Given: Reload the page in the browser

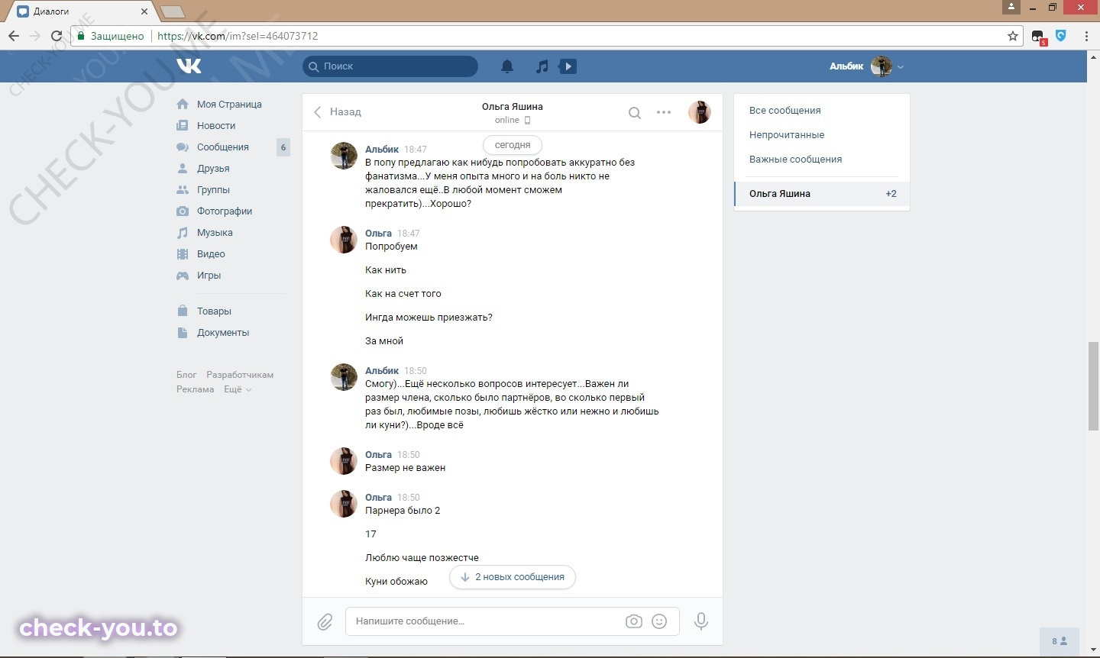Looking at the screenshot, I should click(x=56, y=36).
